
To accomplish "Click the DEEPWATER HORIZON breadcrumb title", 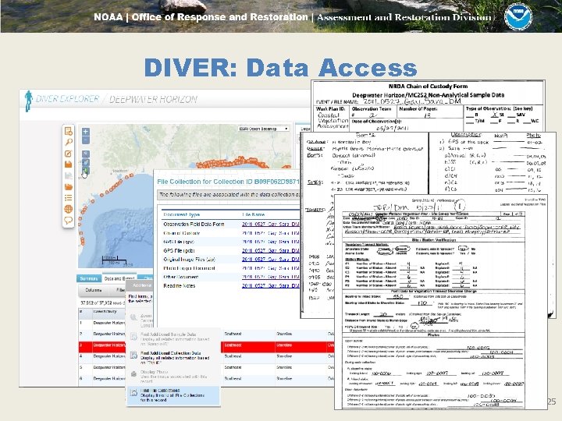I will coord(153,99).
